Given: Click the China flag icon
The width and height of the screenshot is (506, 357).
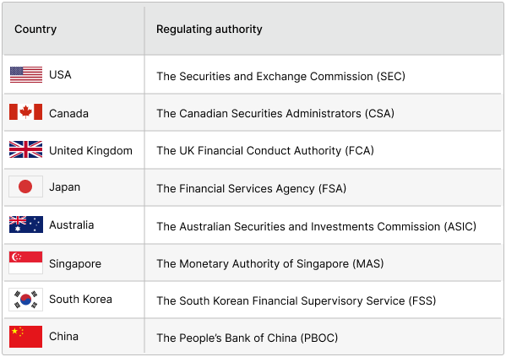Looking at the screenshot, I should pyautogui.click(x=26, y=337).
